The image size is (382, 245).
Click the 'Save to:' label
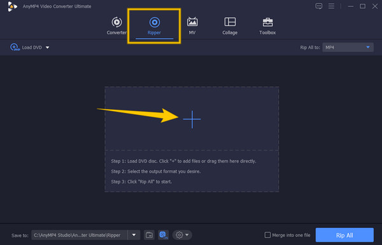point(20,235)
